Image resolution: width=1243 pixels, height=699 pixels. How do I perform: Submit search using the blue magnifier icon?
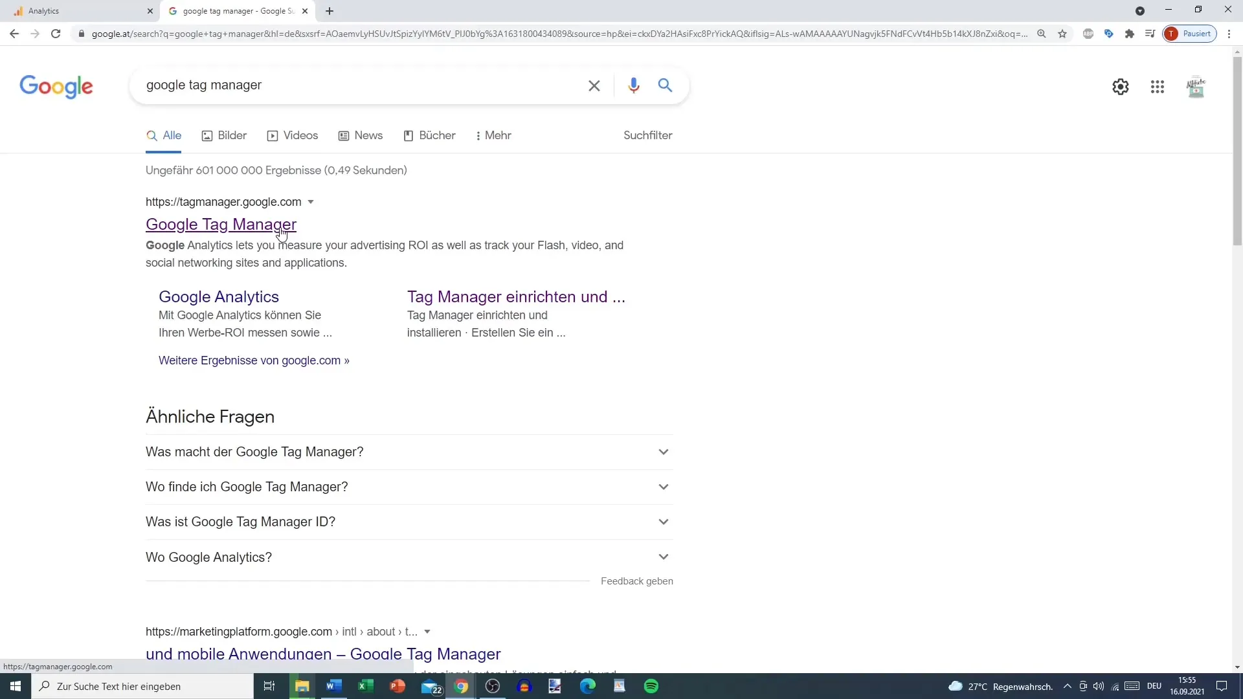click(x=665, y=85)
